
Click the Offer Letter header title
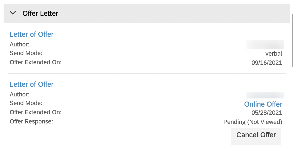(x=40, y=14)
